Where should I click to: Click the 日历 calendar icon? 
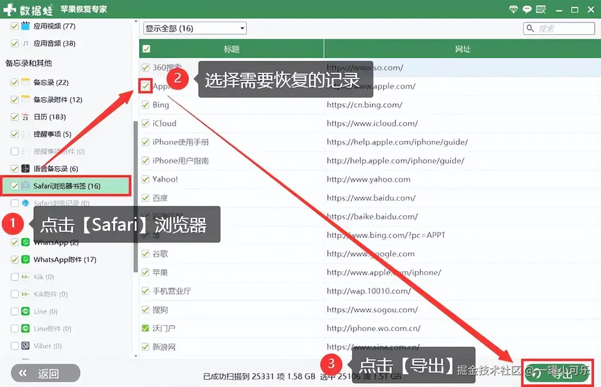(x=25, y=117)
